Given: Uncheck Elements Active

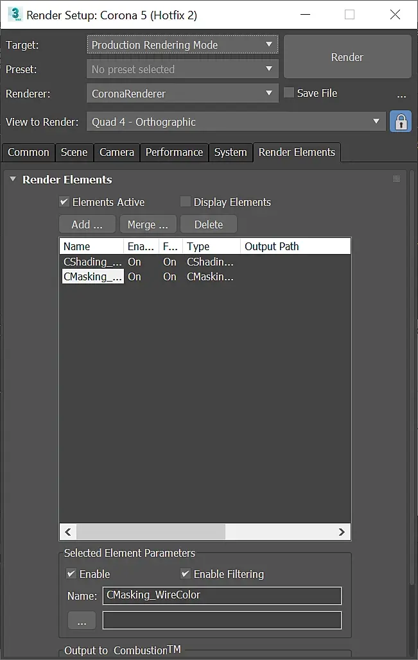Looking at the screenshot, I should [x=64, y=201].
